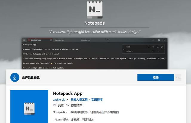Add a new tab with plus icon
The height and width of the screenshot is (123, 191).
pyautogui.click(x=108, y=40)
